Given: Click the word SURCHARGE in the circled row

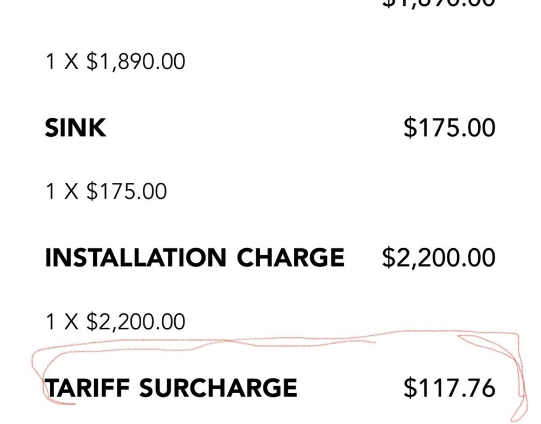Looking at the screenshot, I should click(218, 387).
